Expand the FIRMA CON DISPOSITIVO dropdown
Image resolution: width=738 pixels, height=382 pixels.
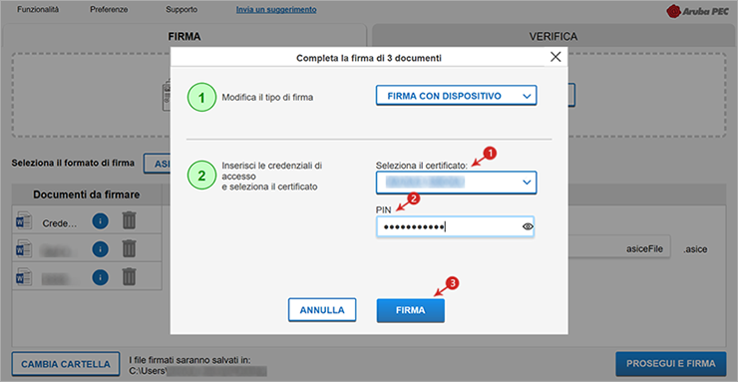coord(456,96)
